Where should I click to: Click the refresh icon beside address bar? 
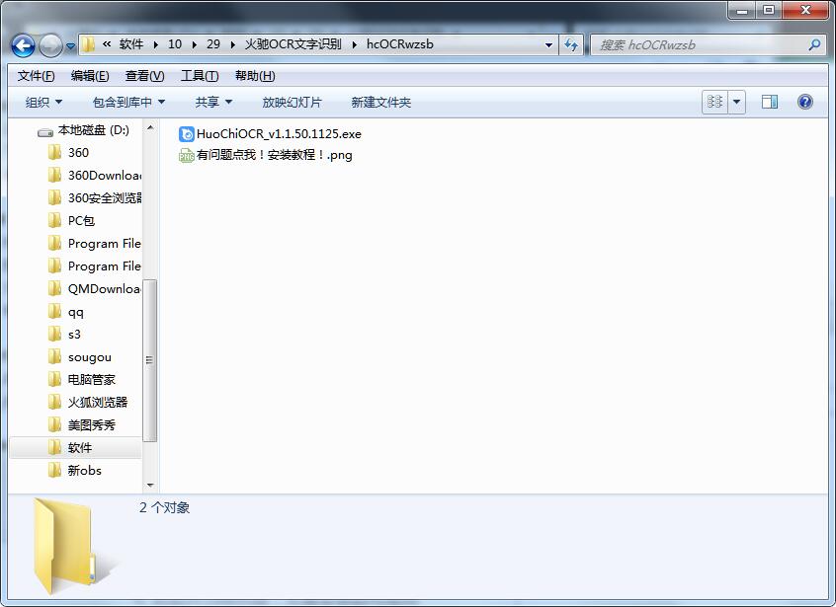[x=571, y=44]
